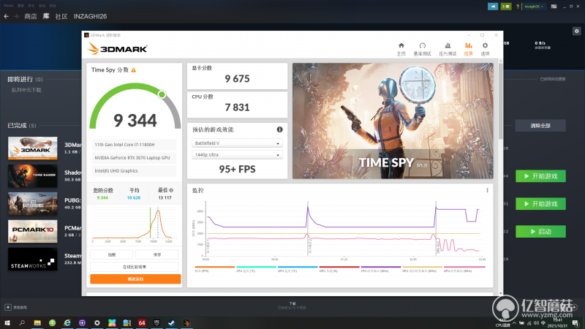
Task: Go back with Steam back arrow
Action: click(6, 16)
